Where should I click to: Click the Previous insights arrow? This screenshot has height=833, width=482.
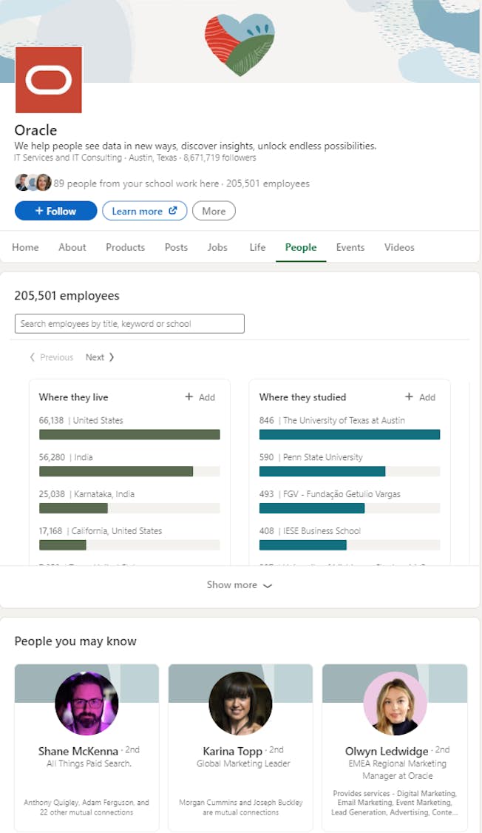52,357
